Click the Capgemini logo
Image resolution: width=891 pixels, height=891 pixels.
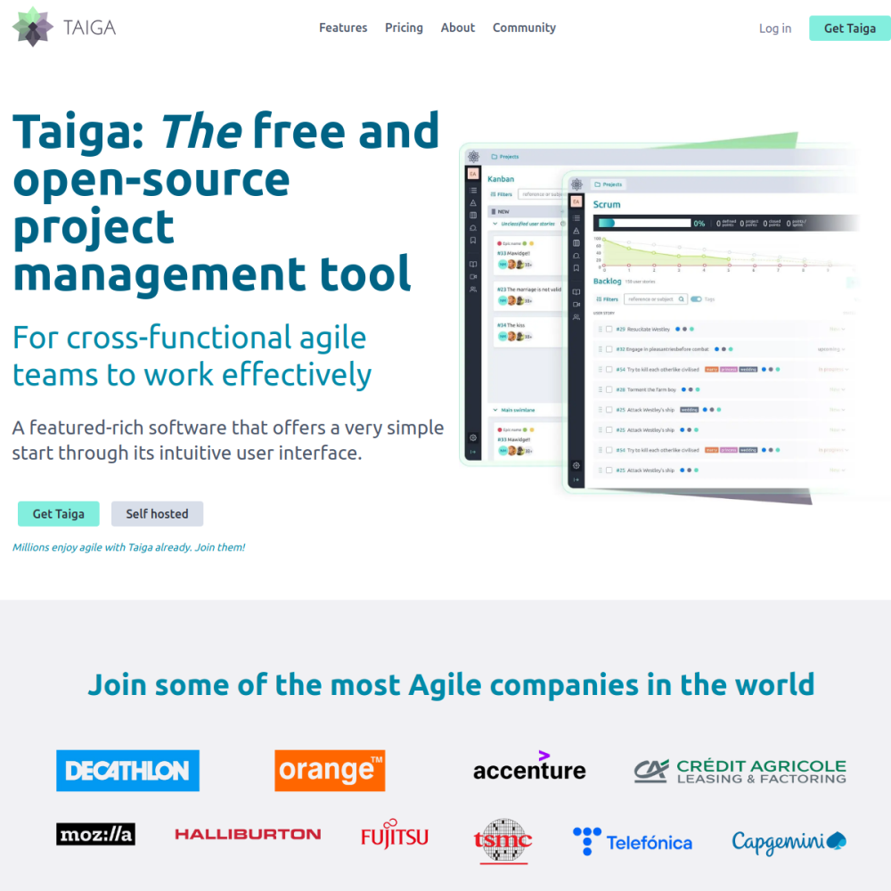point(789,842)
